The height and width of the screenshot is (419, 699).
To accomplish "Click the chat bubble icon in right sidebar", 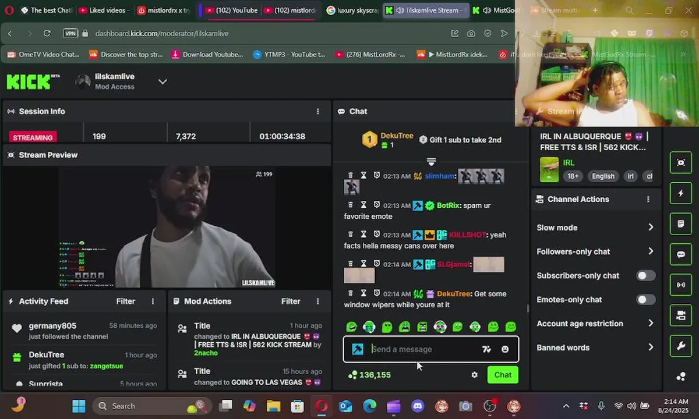I will 681,254.
